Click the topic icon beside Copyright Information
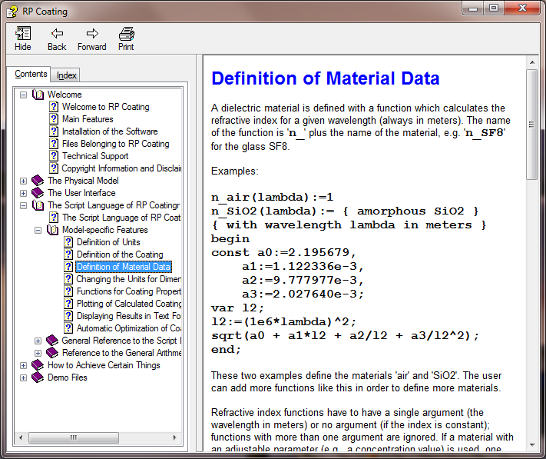 click(53, 168)
